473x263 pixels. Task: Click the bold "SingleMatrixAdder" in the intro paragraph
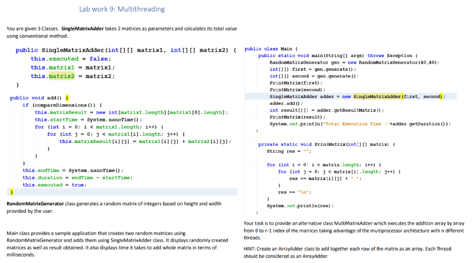(82, 29)
